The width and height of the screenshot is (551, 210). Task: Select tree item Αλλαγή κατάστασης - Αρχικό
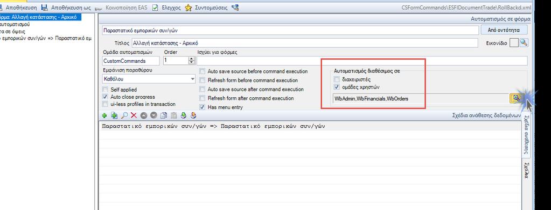pos(40,17)
